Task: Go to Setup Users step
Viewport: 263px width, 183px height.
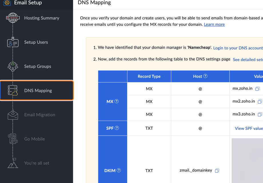Action: point(37,42)
